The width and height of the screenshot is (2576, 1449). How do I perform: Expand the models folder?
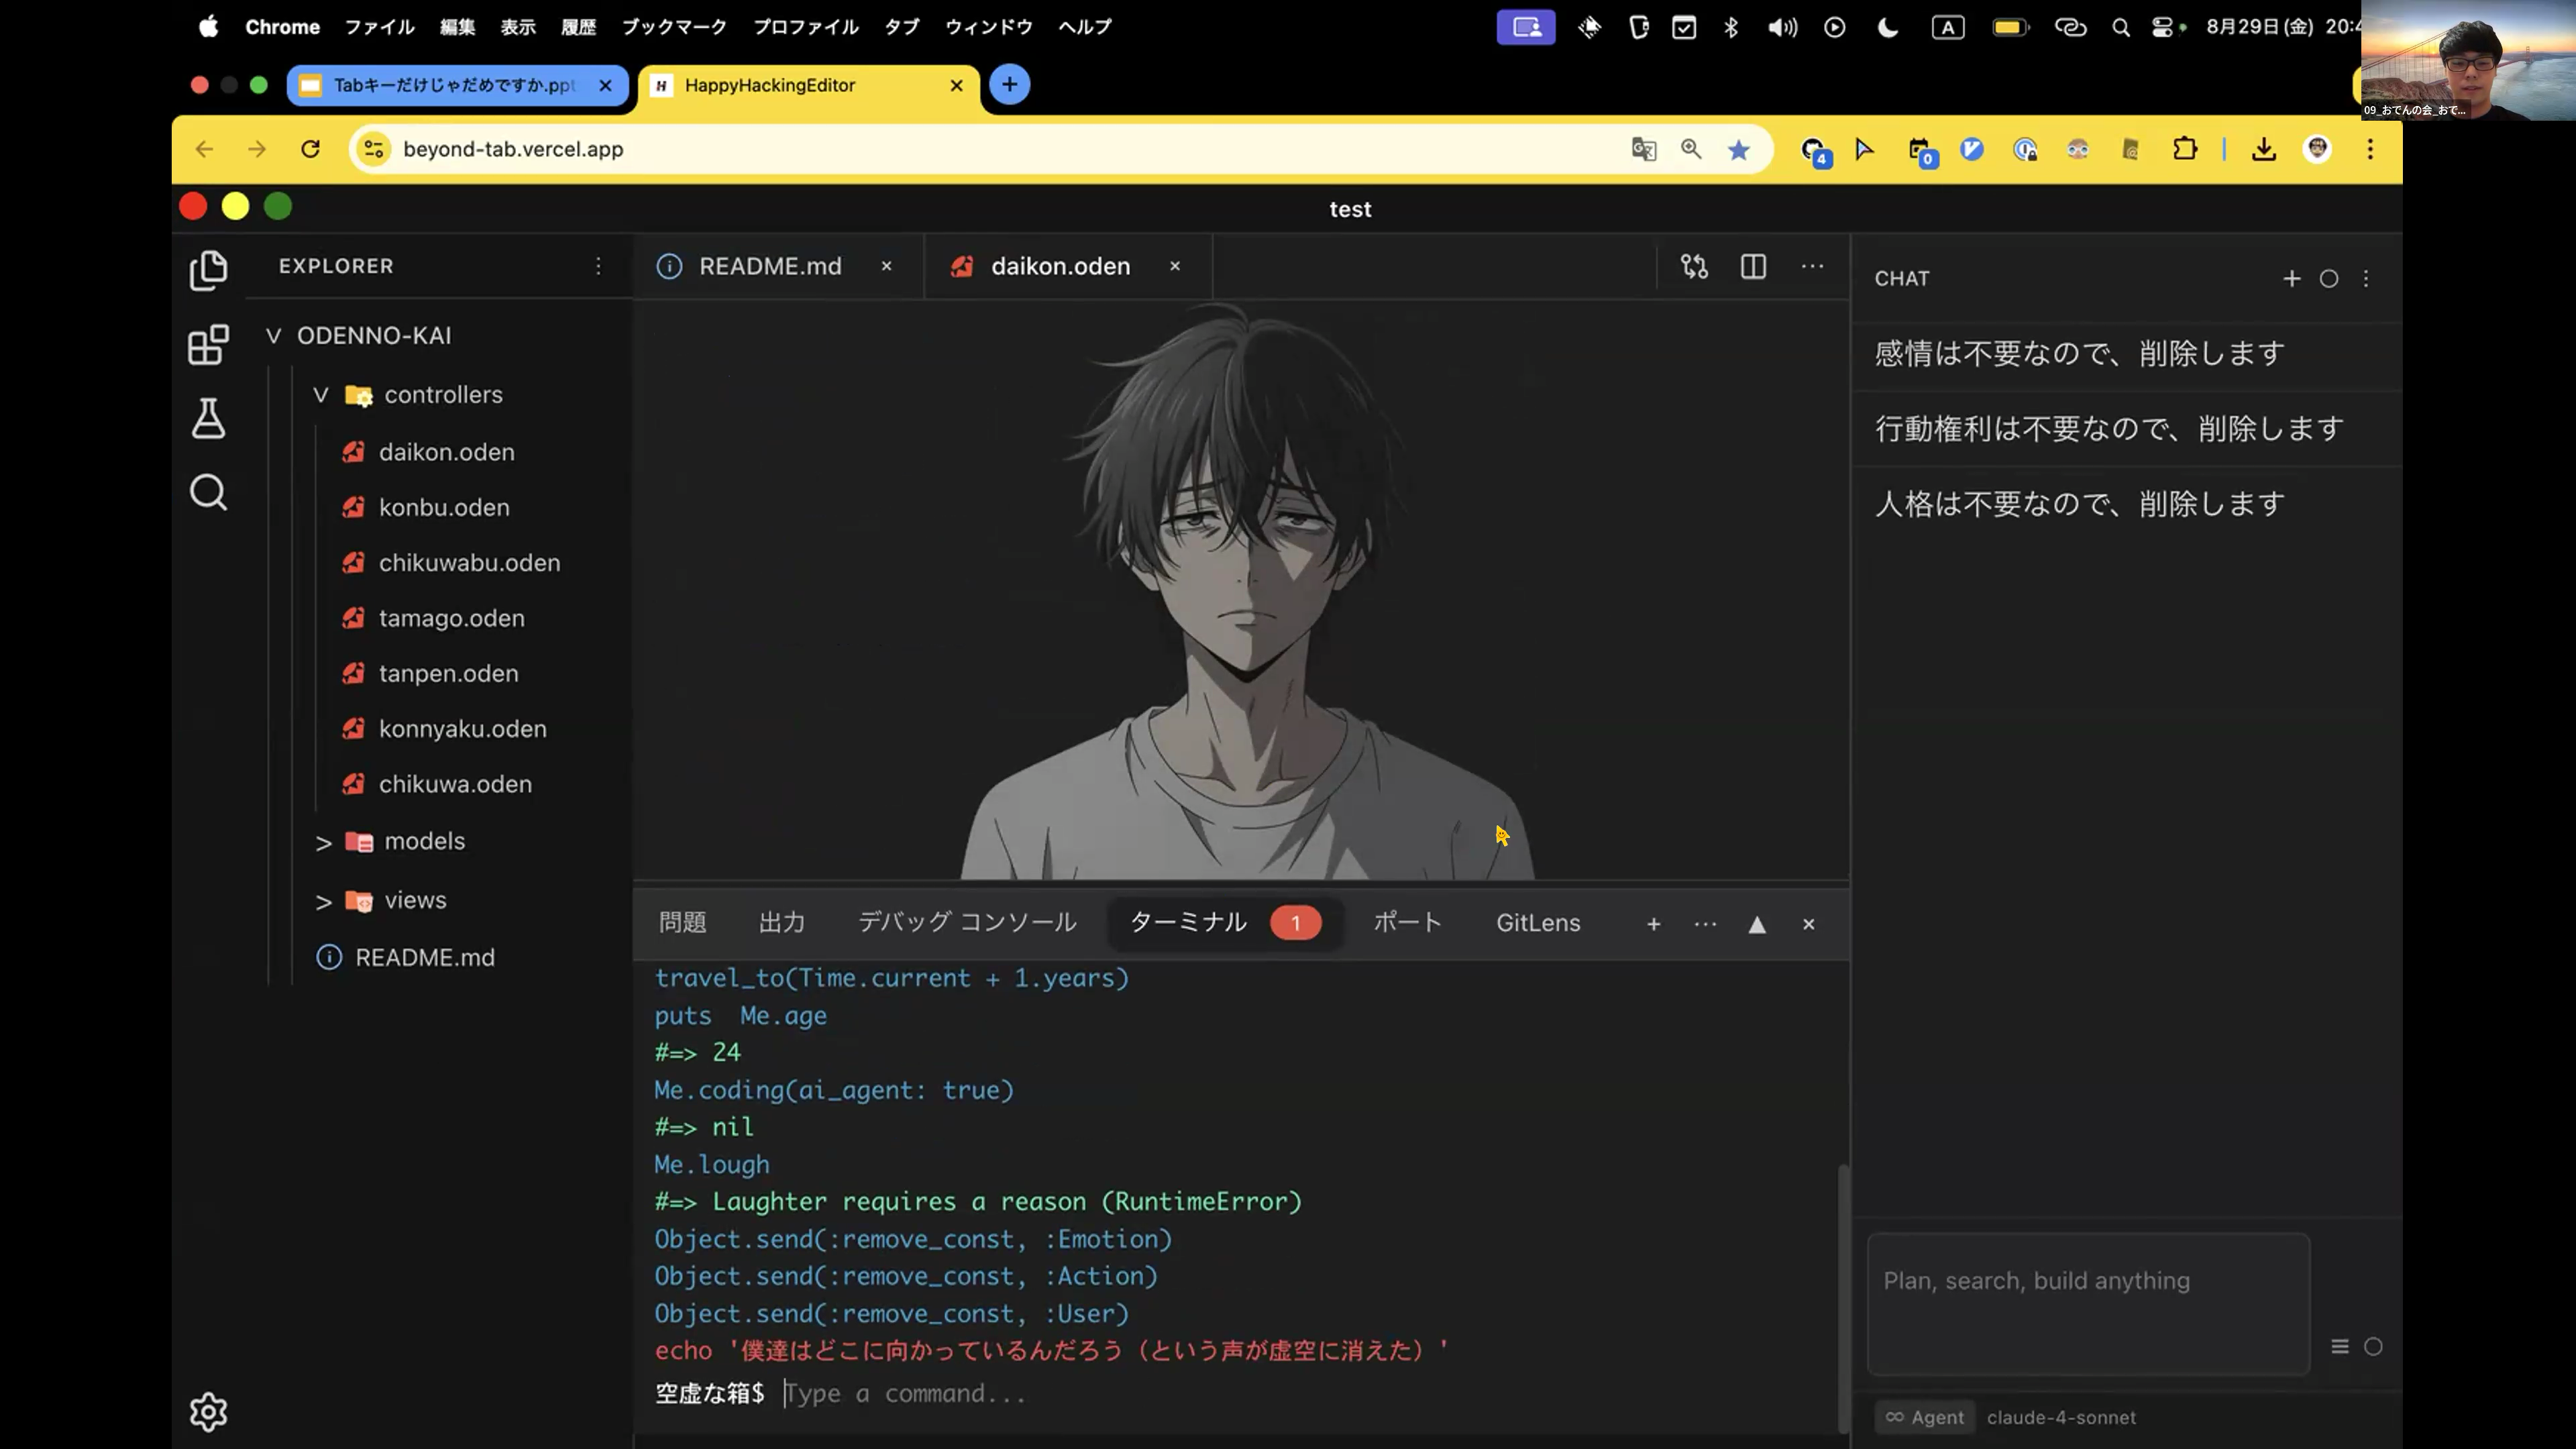click(323, 842)
